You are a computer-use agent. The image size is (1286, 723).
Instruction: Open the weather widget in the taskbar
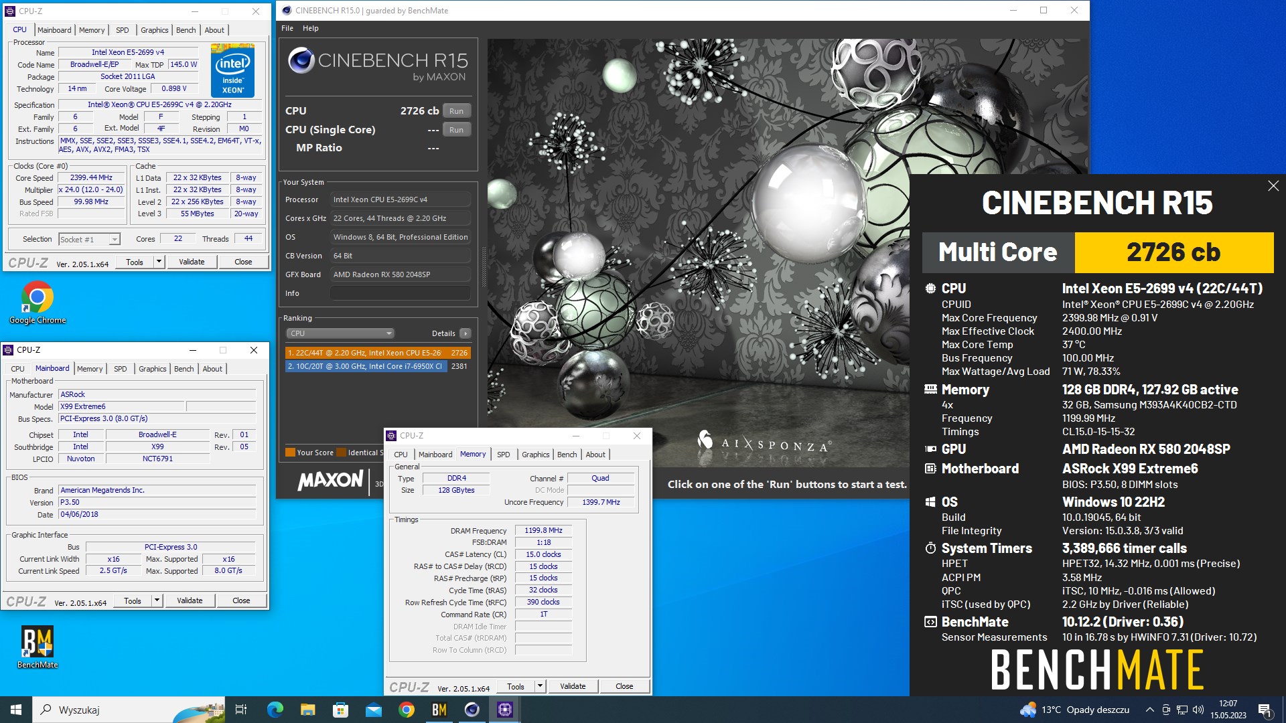click(1074, 710)
